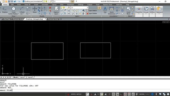Select the rectangle draw icon
The height and width of the screenshot is (96, 170).
click(27, 8)
